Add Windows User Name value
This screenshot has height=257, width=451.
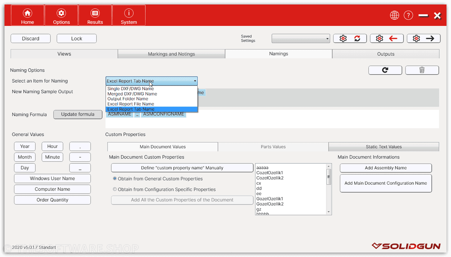52,178
